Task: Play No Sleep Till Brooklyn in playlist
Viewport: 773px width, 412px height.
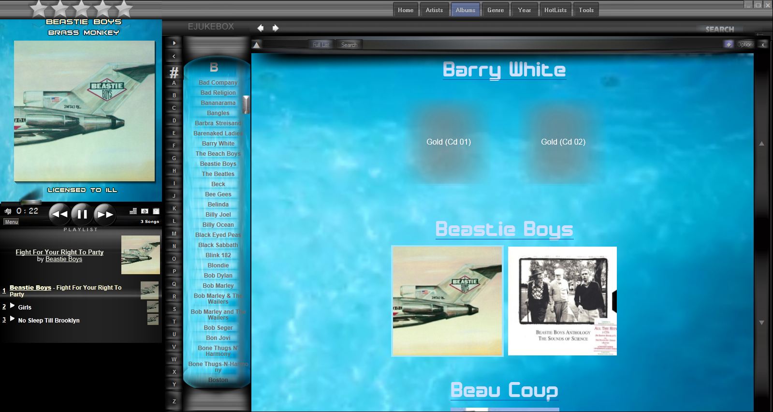Action: click(48, 320)
